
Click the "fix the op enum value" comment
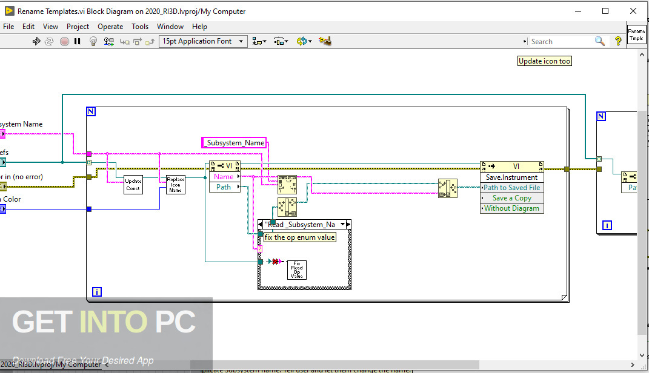pos(300,237)
